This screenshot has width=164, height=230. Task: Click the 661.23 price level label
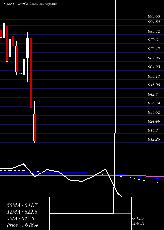pyautogui.click(x=154, y=67)
